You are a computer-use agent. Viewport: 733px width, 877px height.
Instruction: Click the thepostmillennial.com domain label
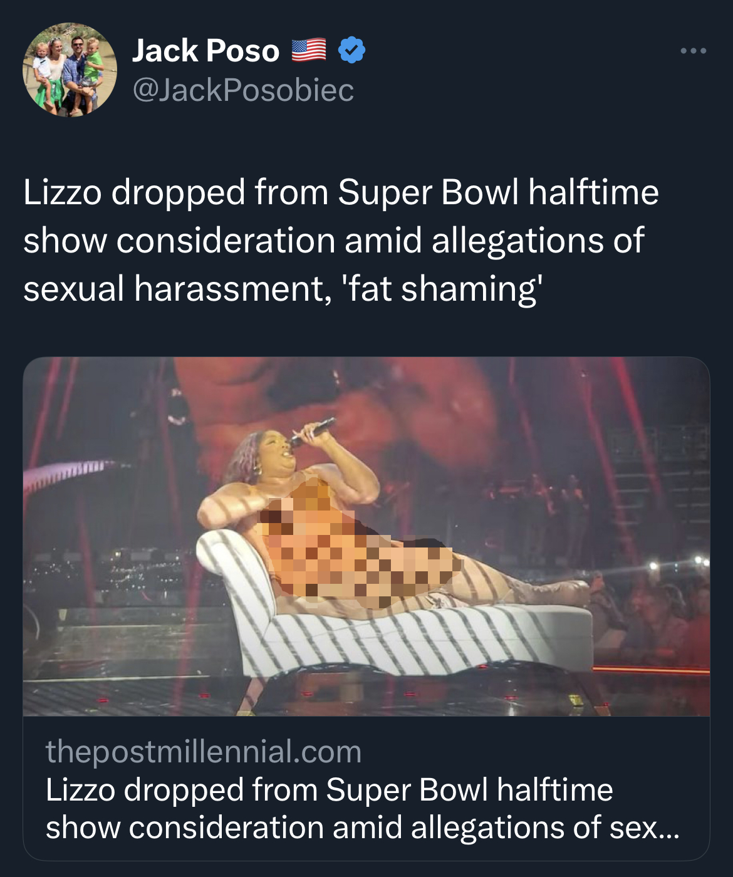pos(204,751)
